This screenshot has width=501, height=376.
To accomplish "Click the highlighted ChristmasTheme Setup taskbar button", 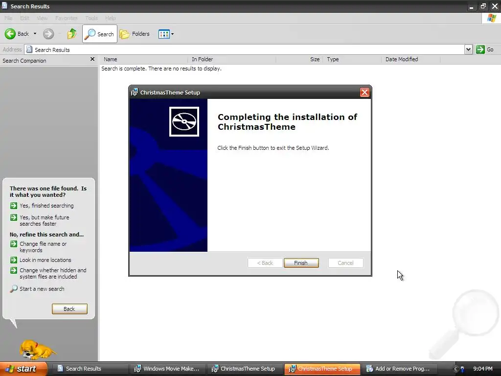I will [x=322, y=369].
